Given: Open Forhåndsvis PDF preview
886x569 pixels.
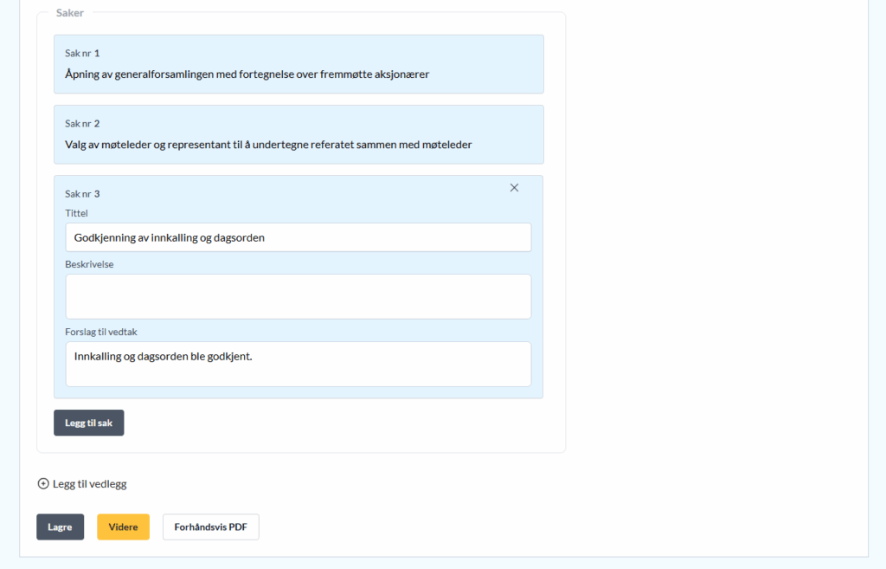Looking at the screenshot, I should [x=210, y=527].
